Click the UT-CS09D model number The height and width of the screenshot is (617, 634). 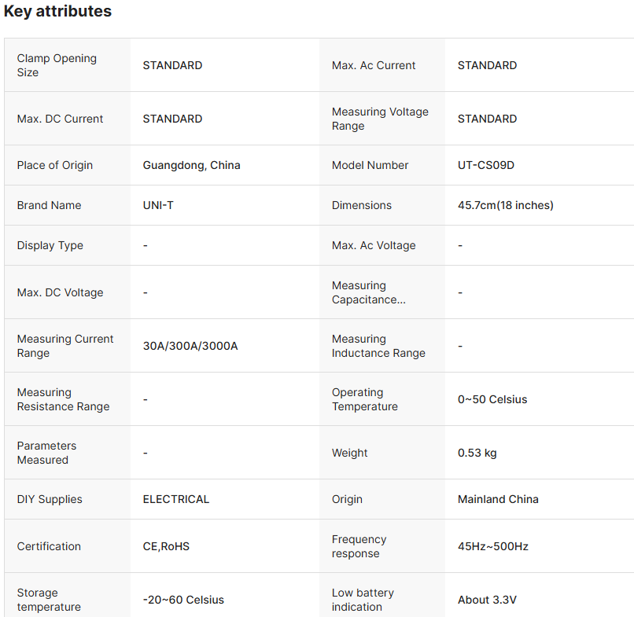485,165
